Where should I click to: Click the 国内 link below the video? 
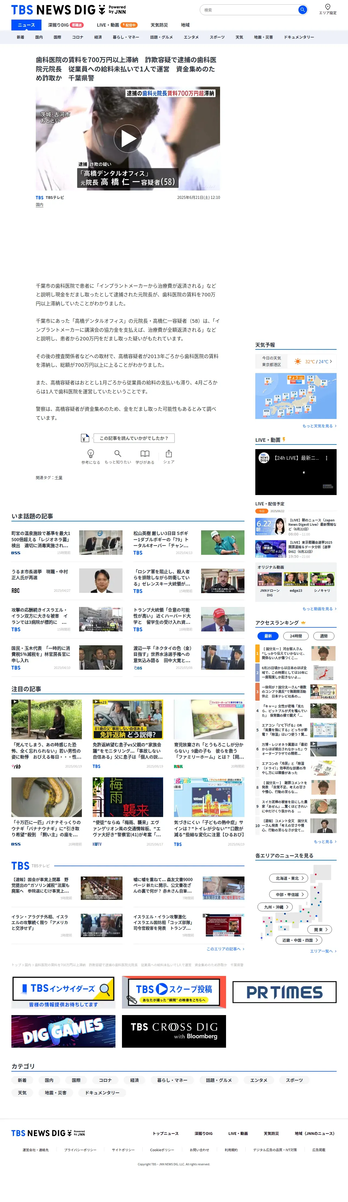pos(40,205)
